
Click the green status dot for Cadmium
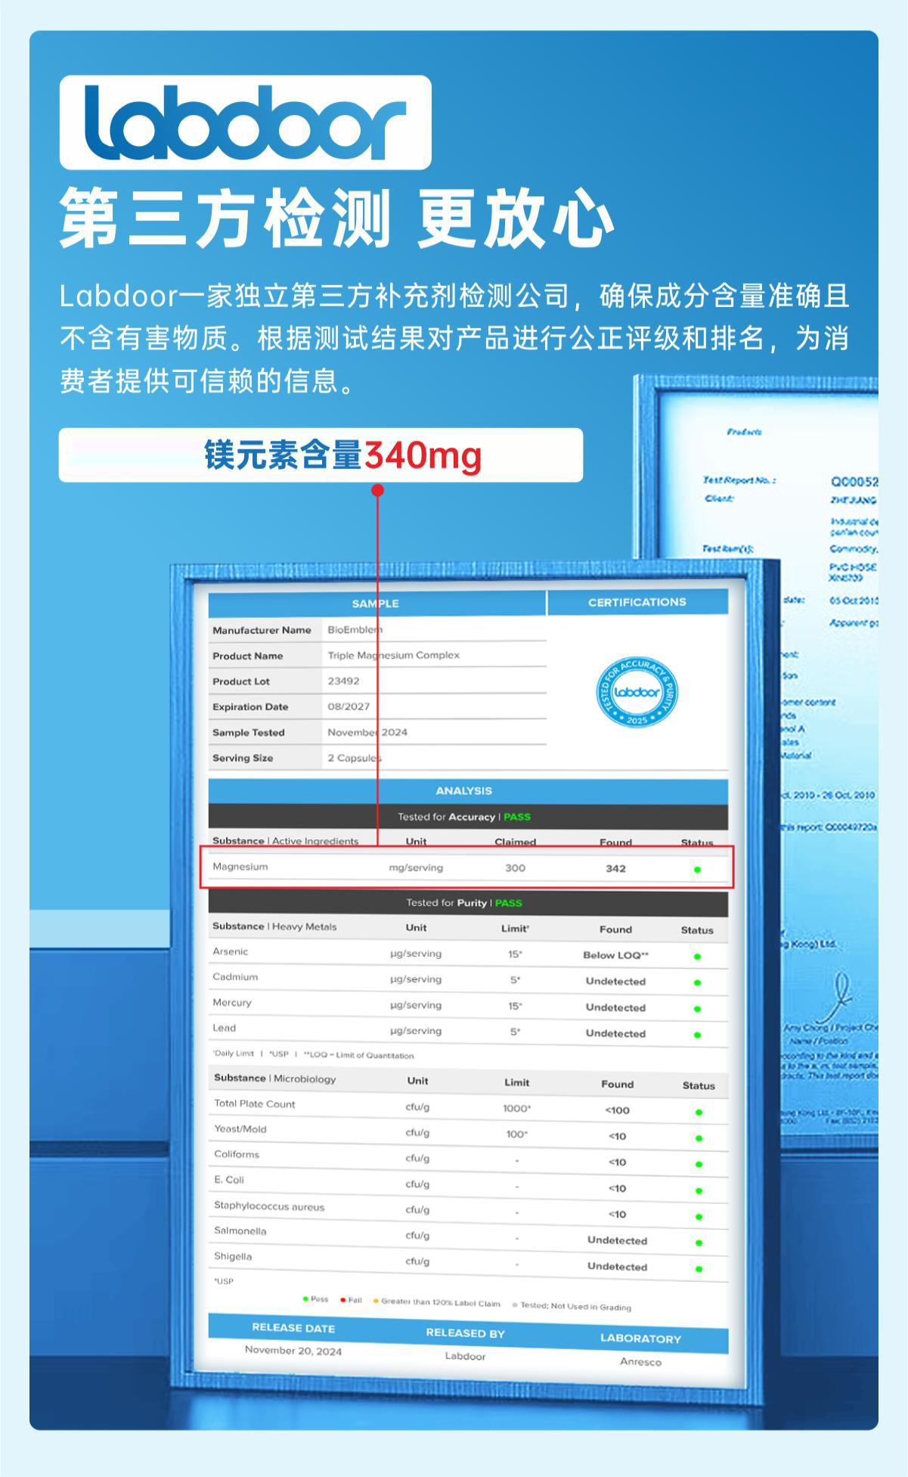click(697, 983)
